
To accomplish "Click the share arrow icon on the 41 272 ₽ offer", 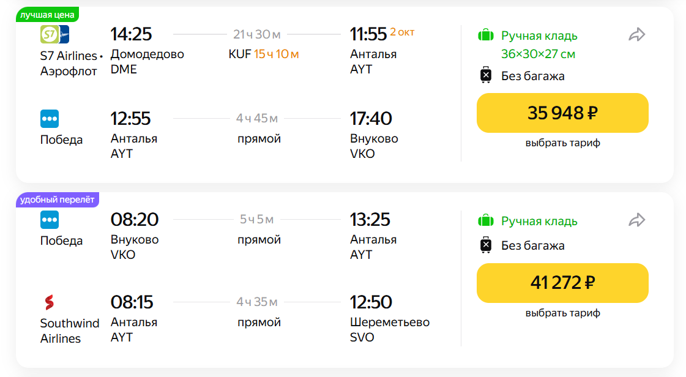I will [x=636, y=220].
